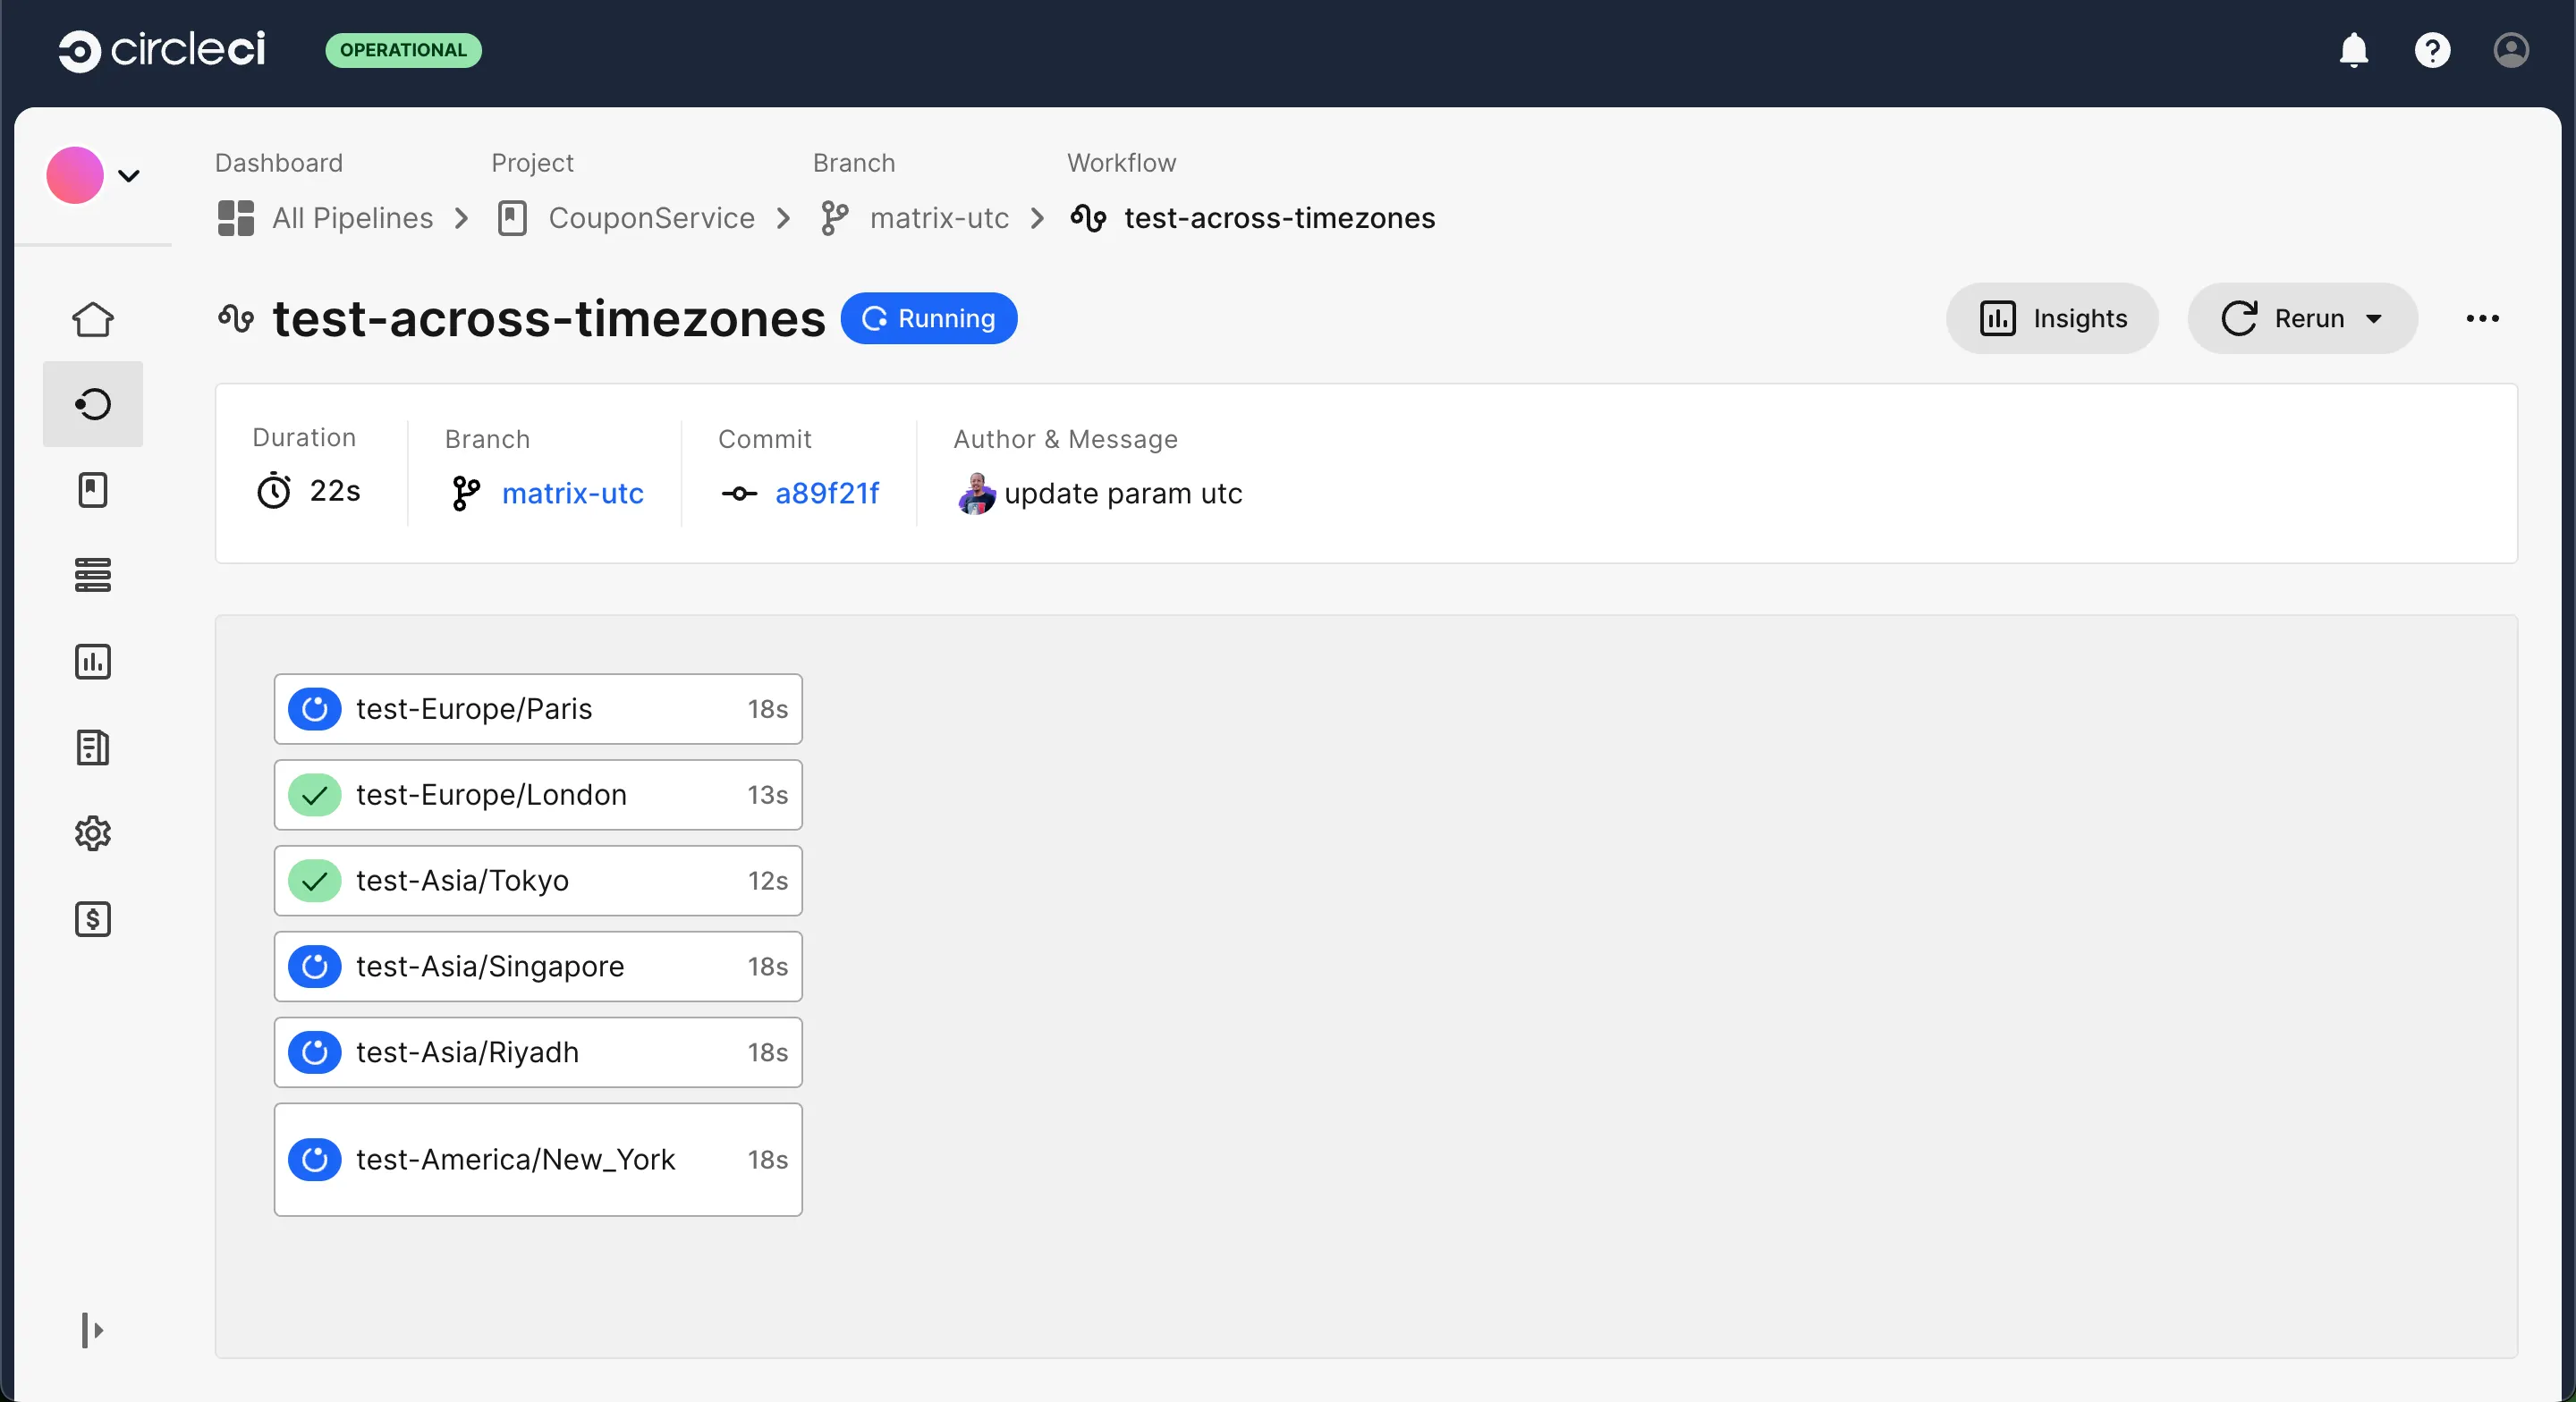Expand the Rerun dropdown arrow
The height and width of the screenshot is (1402, 2576).
click(x=2374, y=319)
